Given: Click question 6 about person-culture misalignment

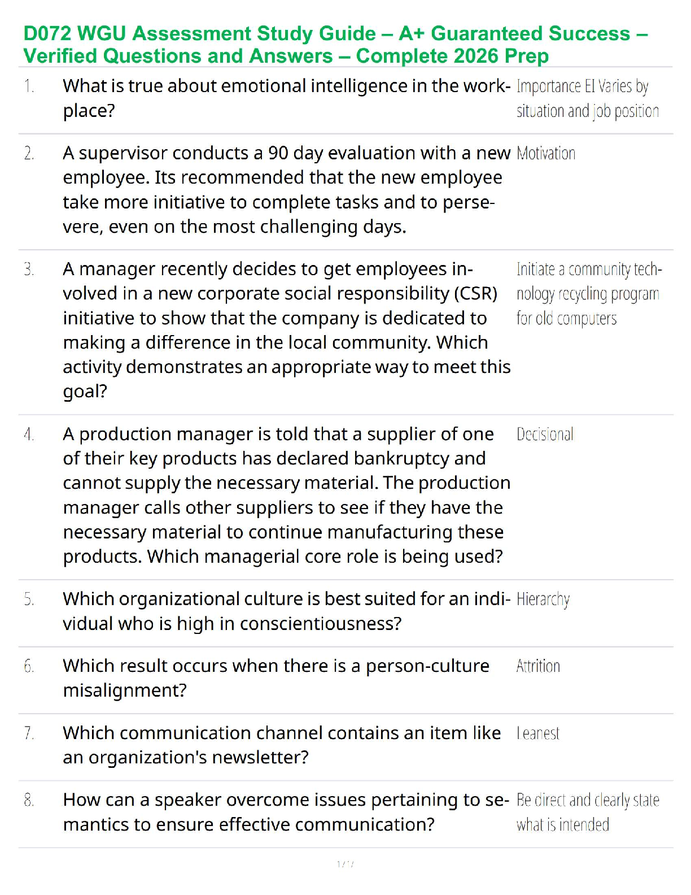Looking at the screenshot, I should coord(276,678).
